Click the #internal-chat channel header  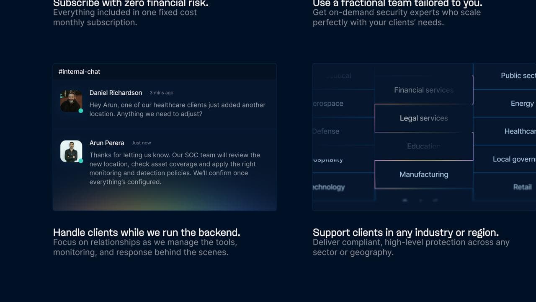[79, 71]
